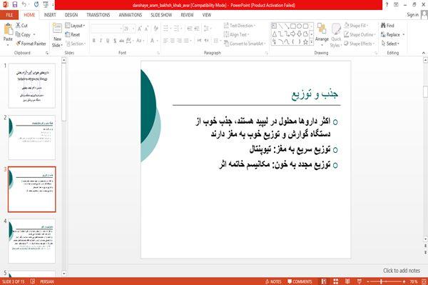
Task: Clear all formatting icon in Font group
Action: tap(156, 29)
